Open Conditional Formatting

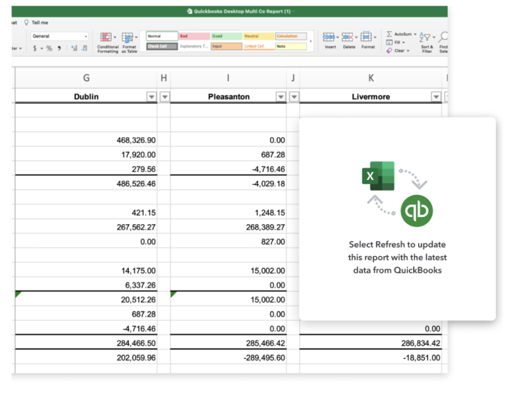coord(108,42)
